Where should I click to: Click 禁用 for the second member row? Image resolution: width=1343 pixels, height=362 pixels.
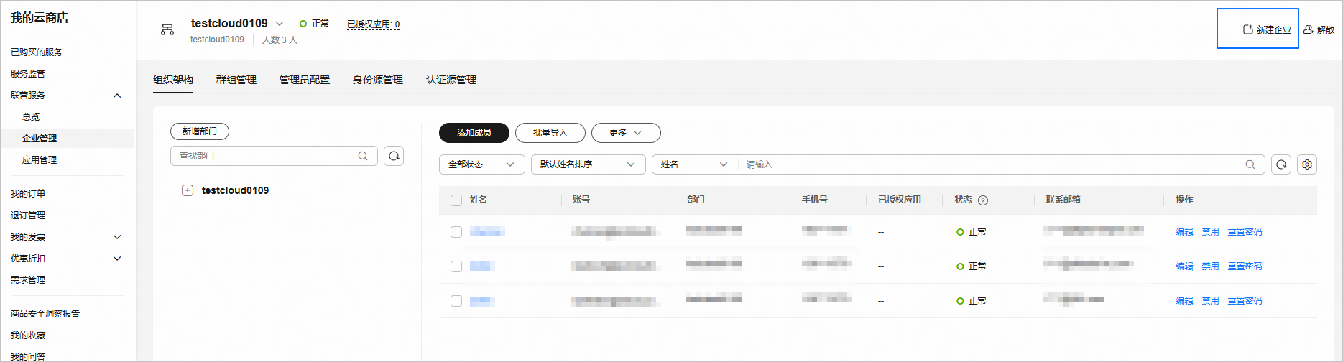[1210, 266]
